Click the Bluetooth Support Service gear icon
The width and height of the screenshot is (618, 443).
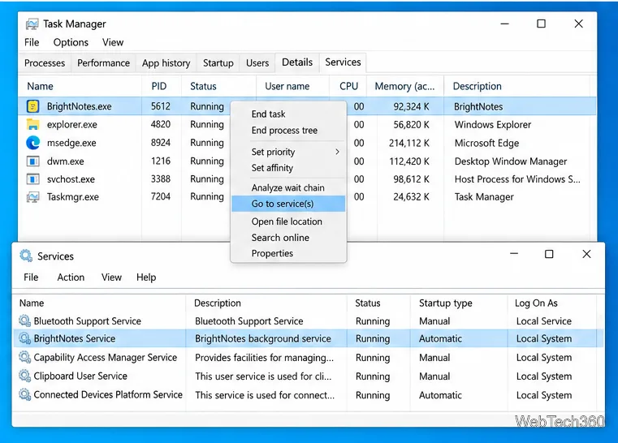(x=25, y=321)
